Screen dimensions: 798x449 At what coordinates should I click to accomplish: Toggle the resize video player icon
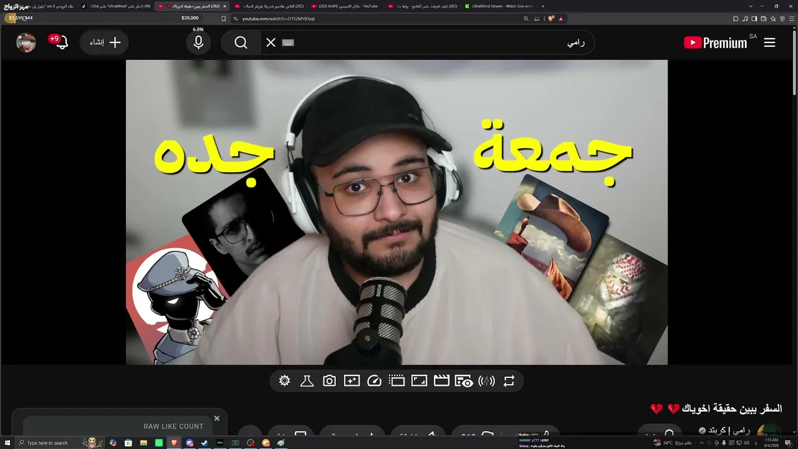click(x=419, y=381)
